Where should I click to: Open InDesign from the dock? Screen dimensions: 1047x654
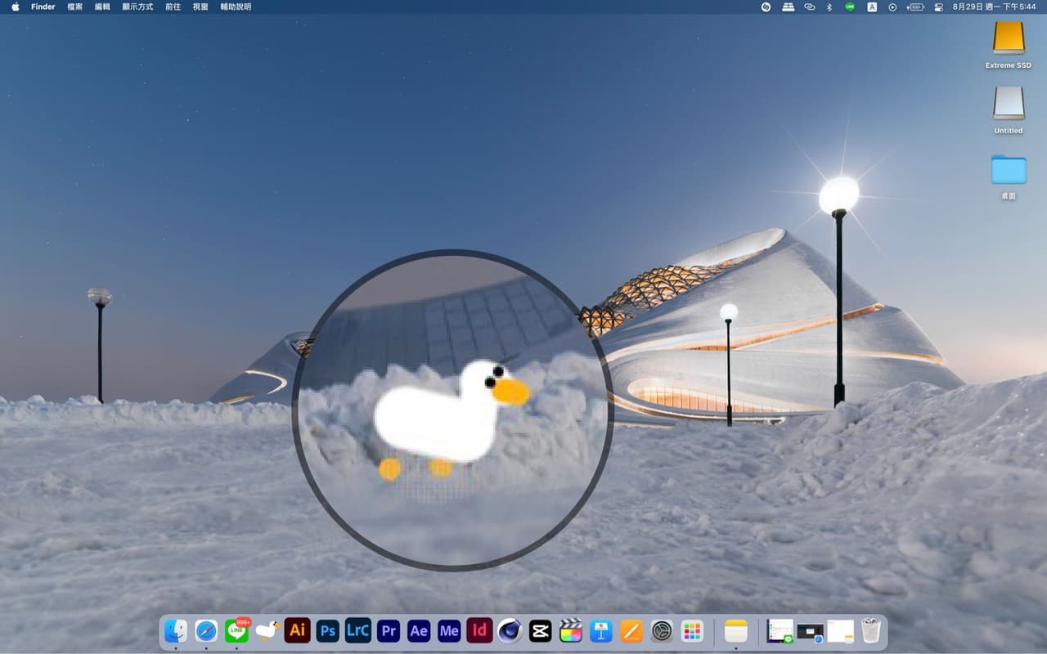[x=479, y=630]
